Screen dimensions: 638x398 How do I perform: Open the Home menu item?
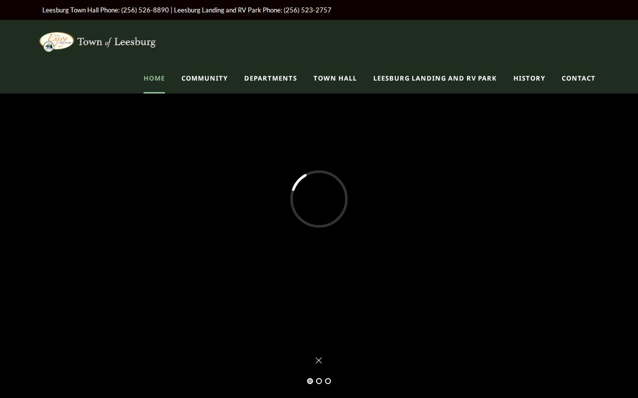coord(154,78)
